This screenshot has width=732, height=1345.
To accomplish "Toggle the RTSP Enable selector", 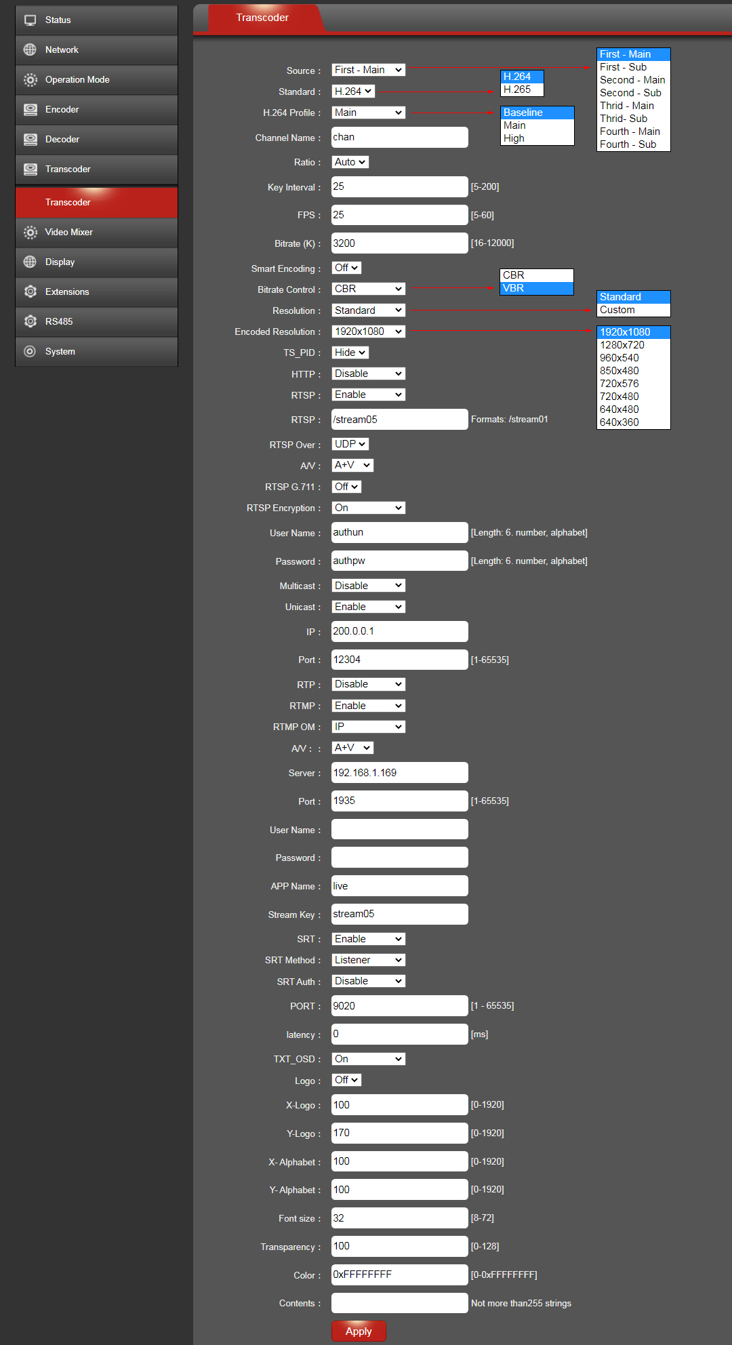I will point(368,395).
